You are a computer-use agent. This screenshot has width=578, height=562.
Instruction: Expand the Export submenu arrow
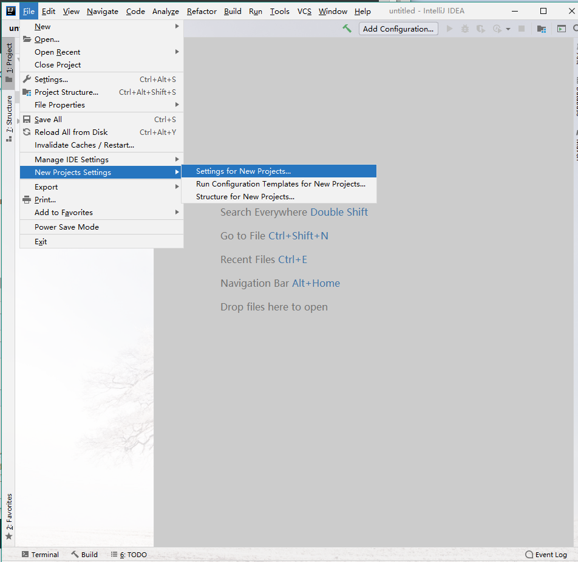click(177, 187)
